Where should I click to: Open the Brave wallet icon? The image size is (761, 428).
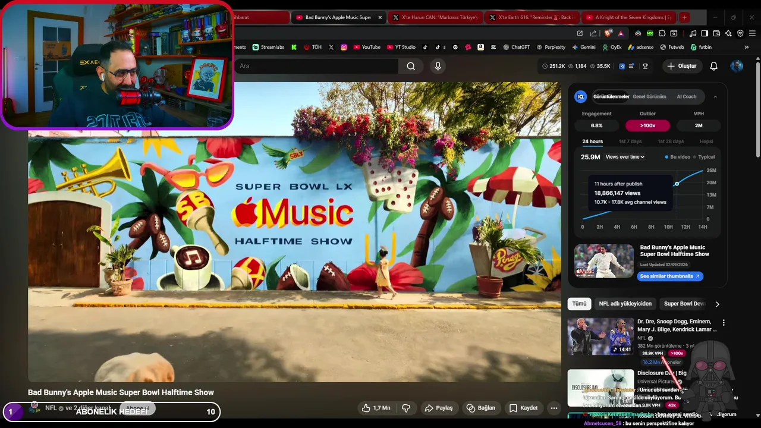pyautogui.click(x=716, y=33)
